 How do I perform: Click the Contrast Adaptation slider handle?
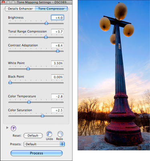tap(58, 51)
